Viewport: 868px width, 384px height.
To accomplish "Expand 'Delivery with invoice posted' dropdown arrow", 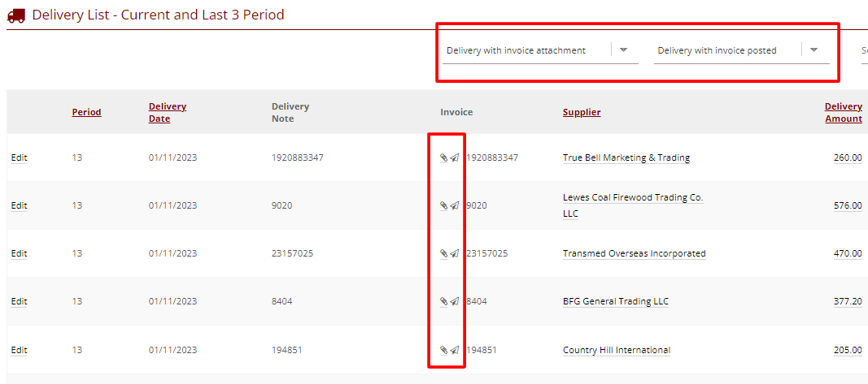I will click(813, 50).
